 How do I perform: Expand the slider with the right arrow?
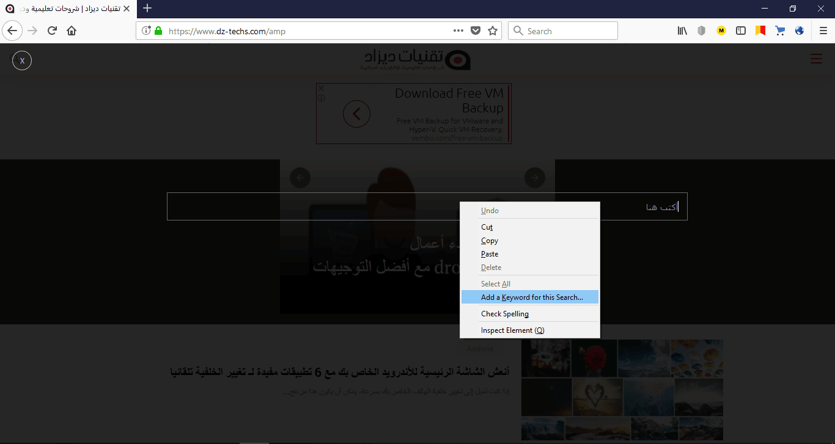pyautogui.click(x=534, y=178)
